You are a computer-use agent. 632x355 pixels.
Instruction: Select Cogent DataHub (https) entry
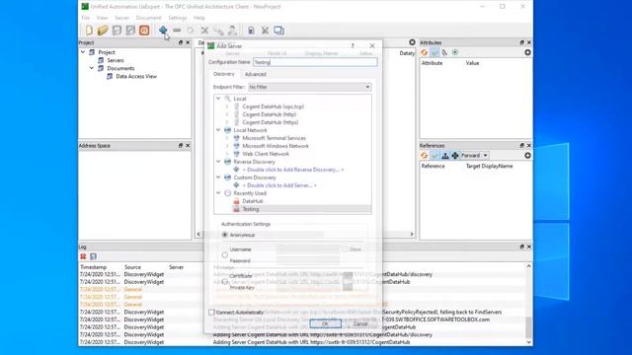pyautogui.click(x=271, y=122)
